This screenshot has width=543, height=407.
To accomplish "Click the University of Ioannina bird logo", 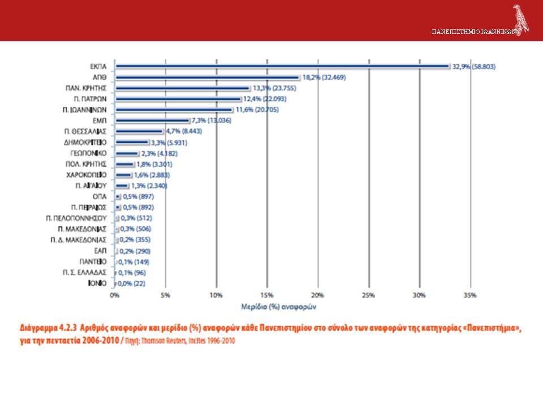I will [521, 20].
